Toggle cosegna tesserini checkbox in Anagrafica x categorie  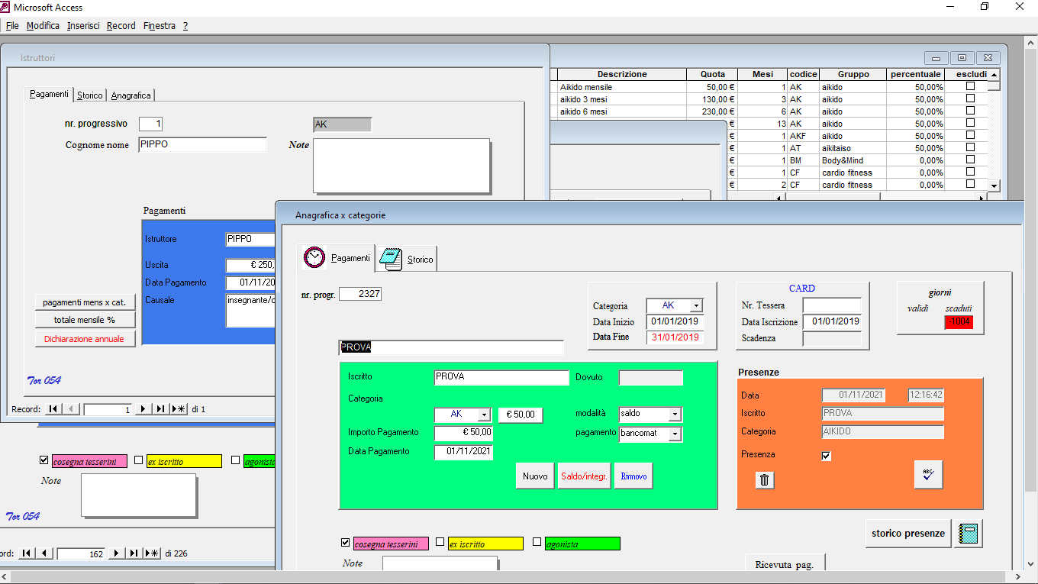[x=346, y=543]
